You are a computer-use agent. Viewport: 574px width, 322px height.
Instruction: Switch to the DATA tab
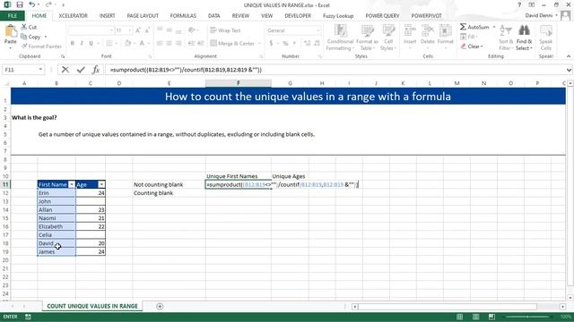[214, 16]
